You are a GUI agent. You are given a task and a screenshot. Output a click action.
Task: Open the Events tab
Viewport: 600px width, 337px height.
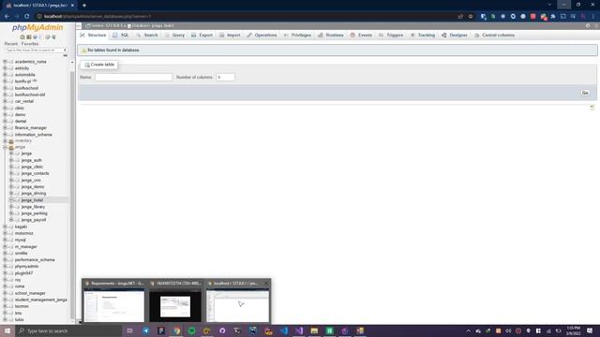[361, 36]
